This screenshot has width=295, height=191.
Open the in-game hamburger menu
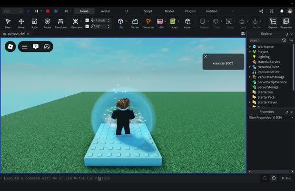pyautogui.click(x=24, y=47)
